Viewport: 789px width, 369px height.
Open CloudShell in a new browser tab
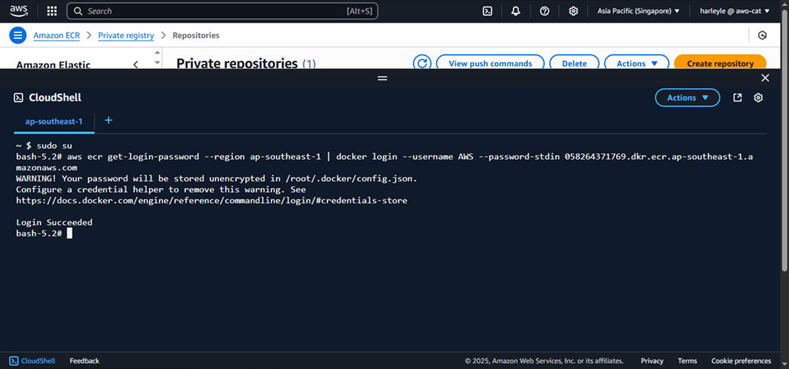738,98
